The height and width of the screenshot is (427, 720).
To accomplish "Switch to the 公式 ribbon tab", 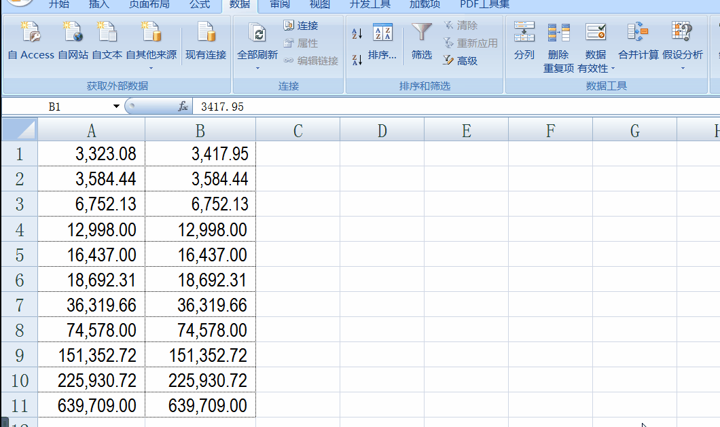I will [x=200, y=5].
